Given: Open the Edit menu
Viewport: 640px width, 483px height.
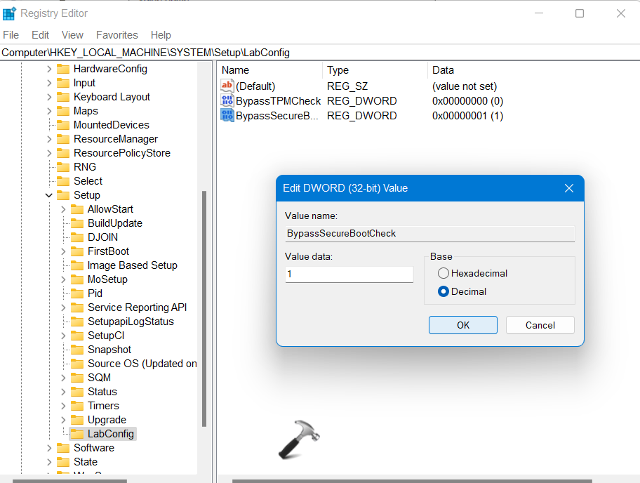Looking at the screenshot, I should [x=41, y=35].
